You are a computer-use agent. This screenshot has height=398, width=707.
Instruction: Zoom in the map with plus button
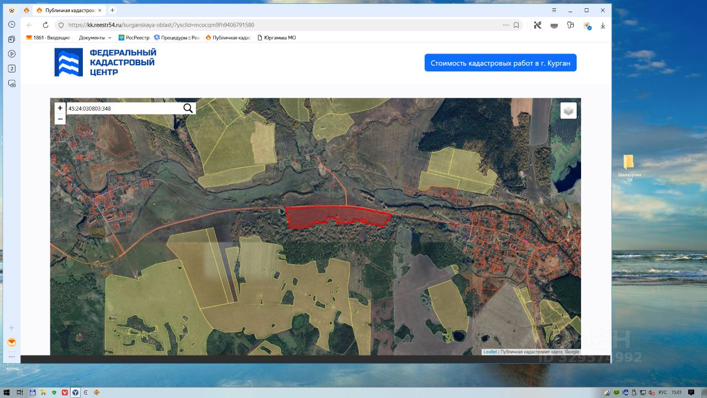pos(60,108)
